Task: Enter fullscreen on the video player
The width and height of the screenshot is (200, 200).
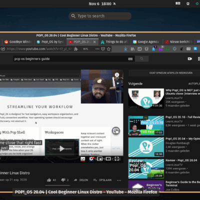Action: (x=117, y=159)
